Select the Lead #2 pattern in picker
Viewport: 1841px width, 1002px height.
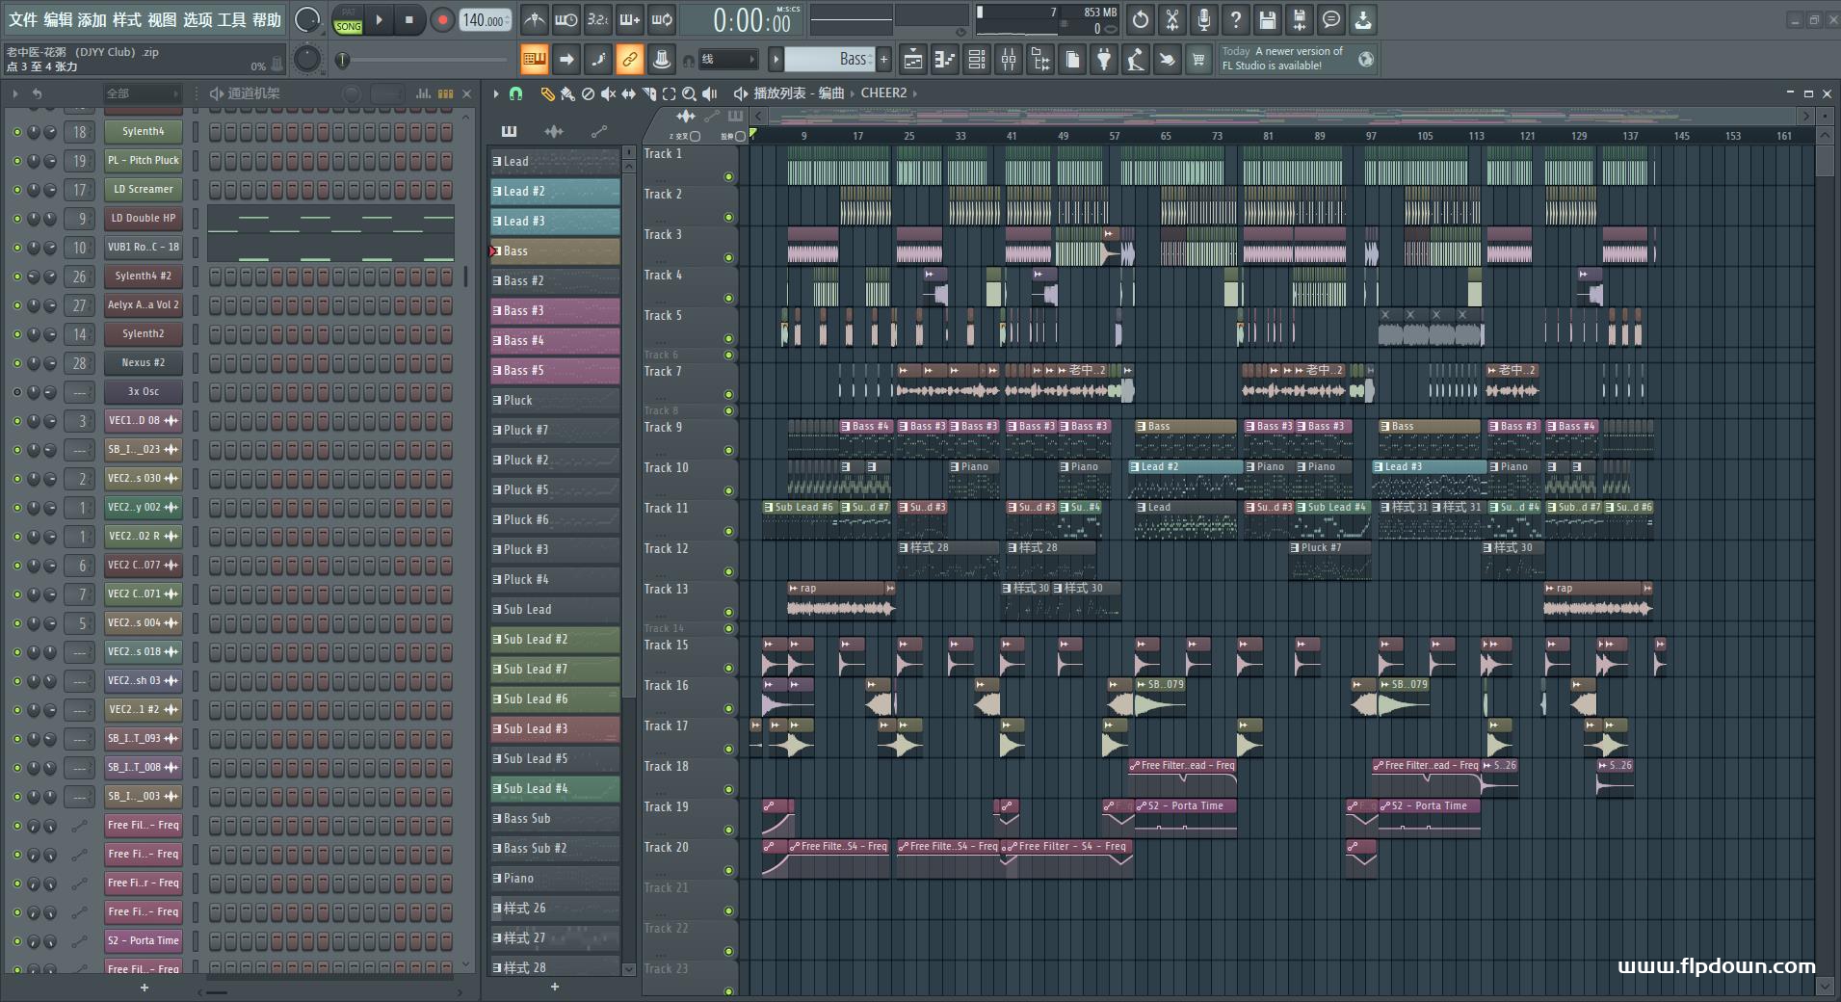pyautogui.click(x=555, y=192)
